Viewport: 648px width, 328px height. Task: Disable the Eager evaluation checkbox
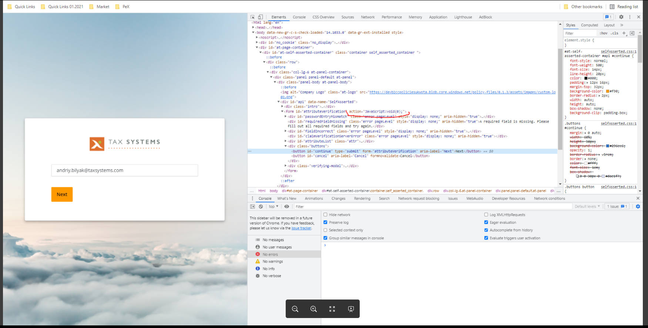click(486, 222)
